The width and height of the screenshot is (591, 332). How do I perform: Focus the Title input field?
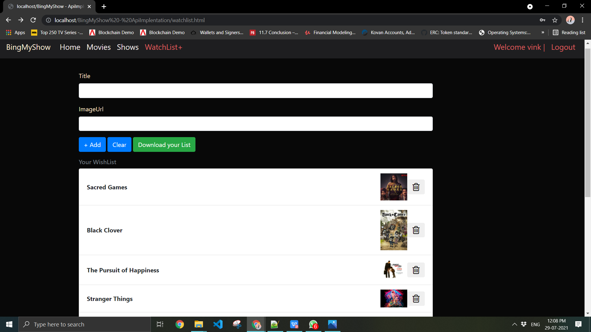(x=255, y=91)
